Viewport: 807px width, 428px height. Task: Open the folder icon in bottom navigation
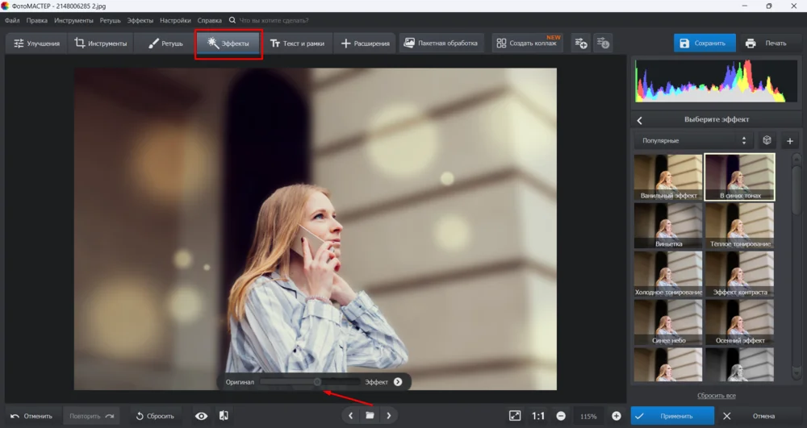click(x=370, y=416)
